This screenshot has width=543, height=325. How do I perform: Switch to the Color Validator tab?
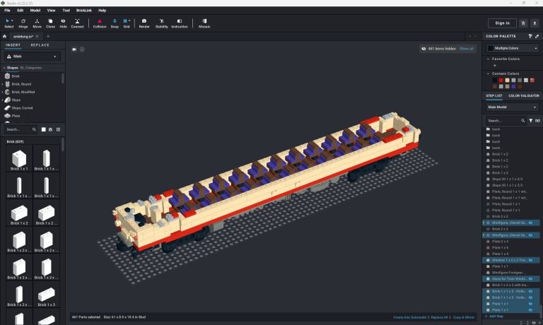523,95
